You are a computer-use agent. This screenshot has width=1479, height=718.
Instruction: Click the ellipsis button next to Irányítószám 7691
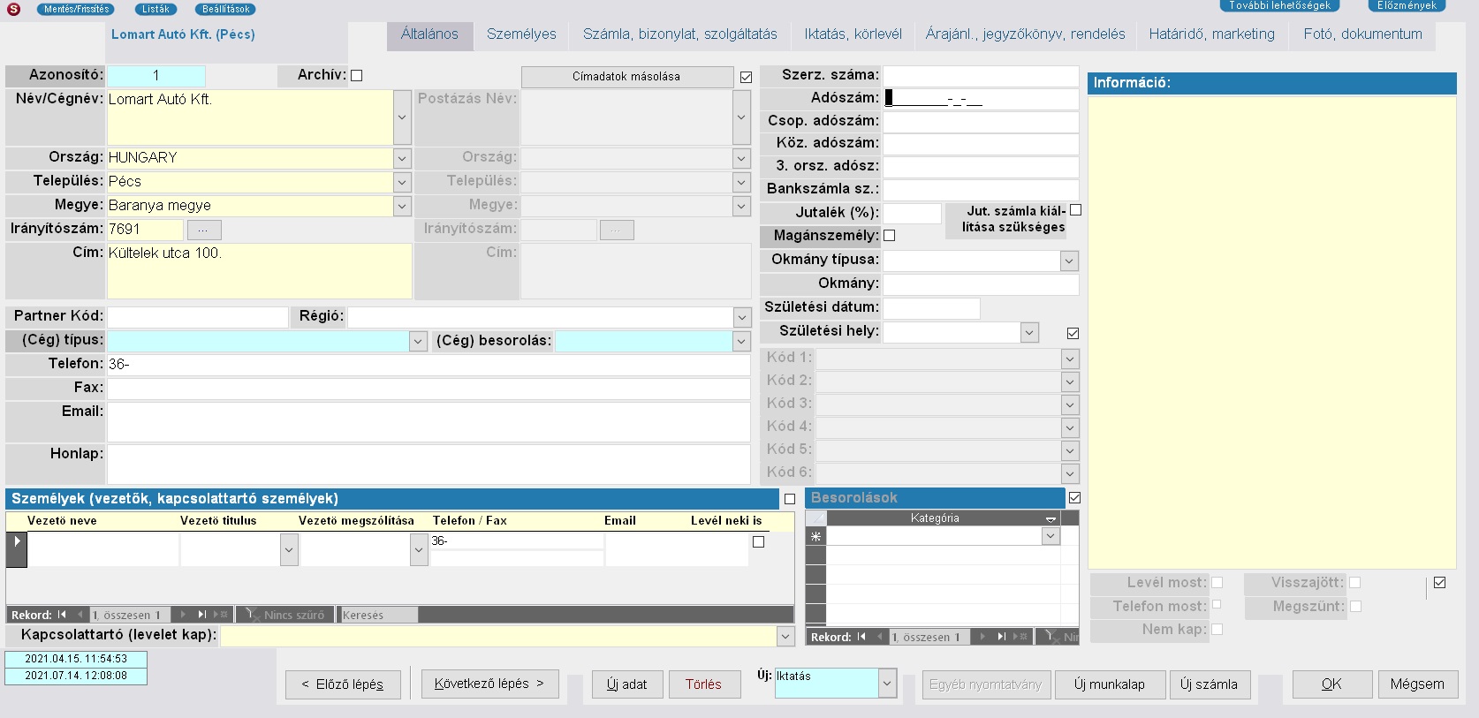tap(203, 230)
